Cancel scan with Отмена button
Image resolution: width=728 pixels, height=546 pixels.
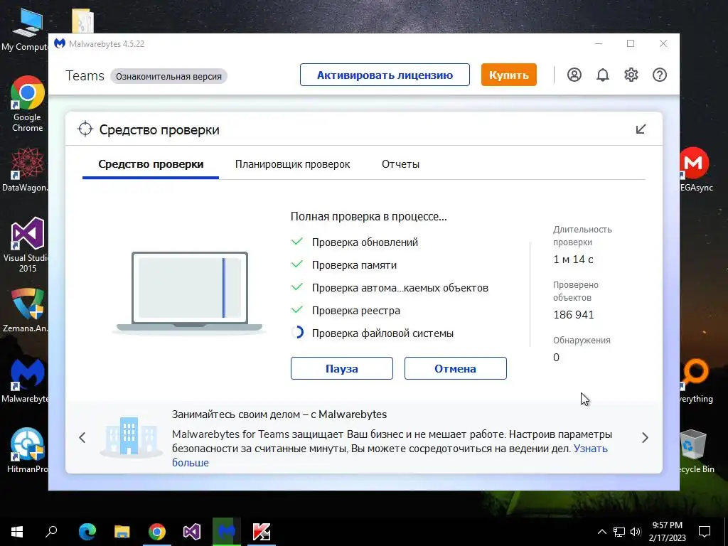pos(456,368)
